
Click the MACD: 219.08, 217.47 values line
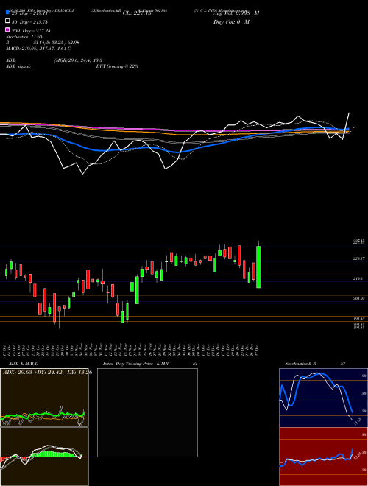pos(38,49)
